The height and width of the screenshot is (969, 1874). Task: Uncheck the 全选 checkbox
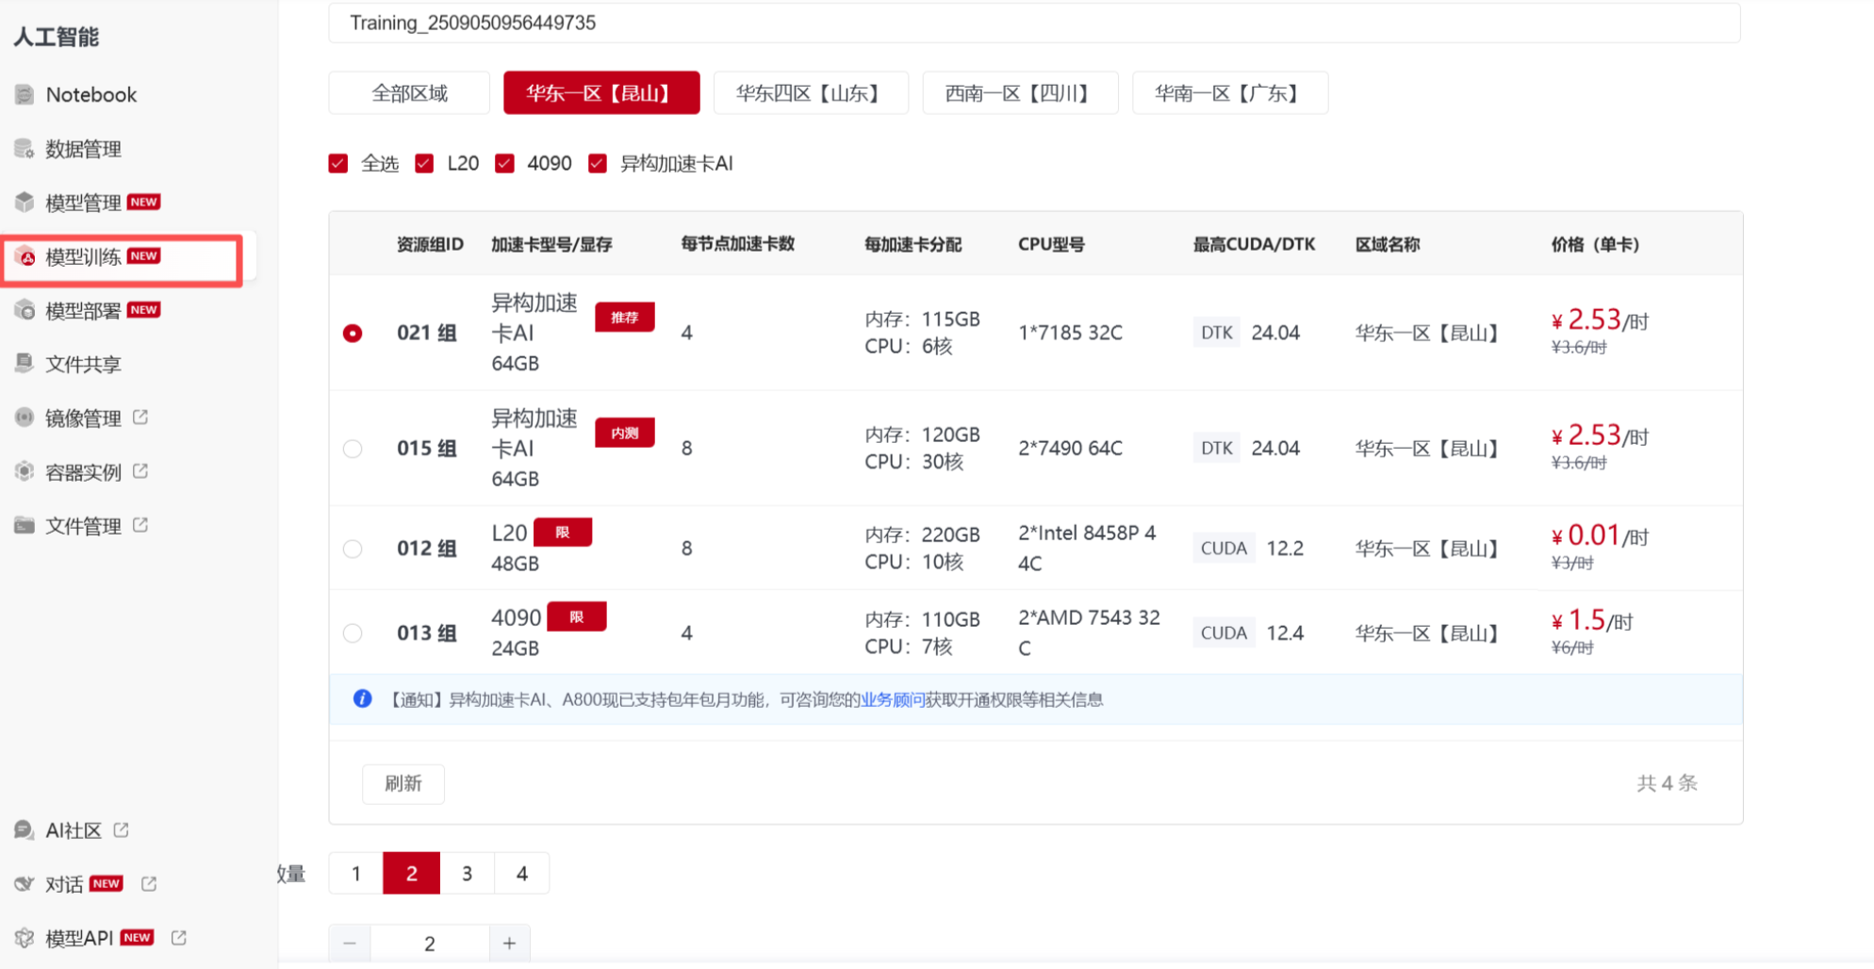tap(338, 164)
